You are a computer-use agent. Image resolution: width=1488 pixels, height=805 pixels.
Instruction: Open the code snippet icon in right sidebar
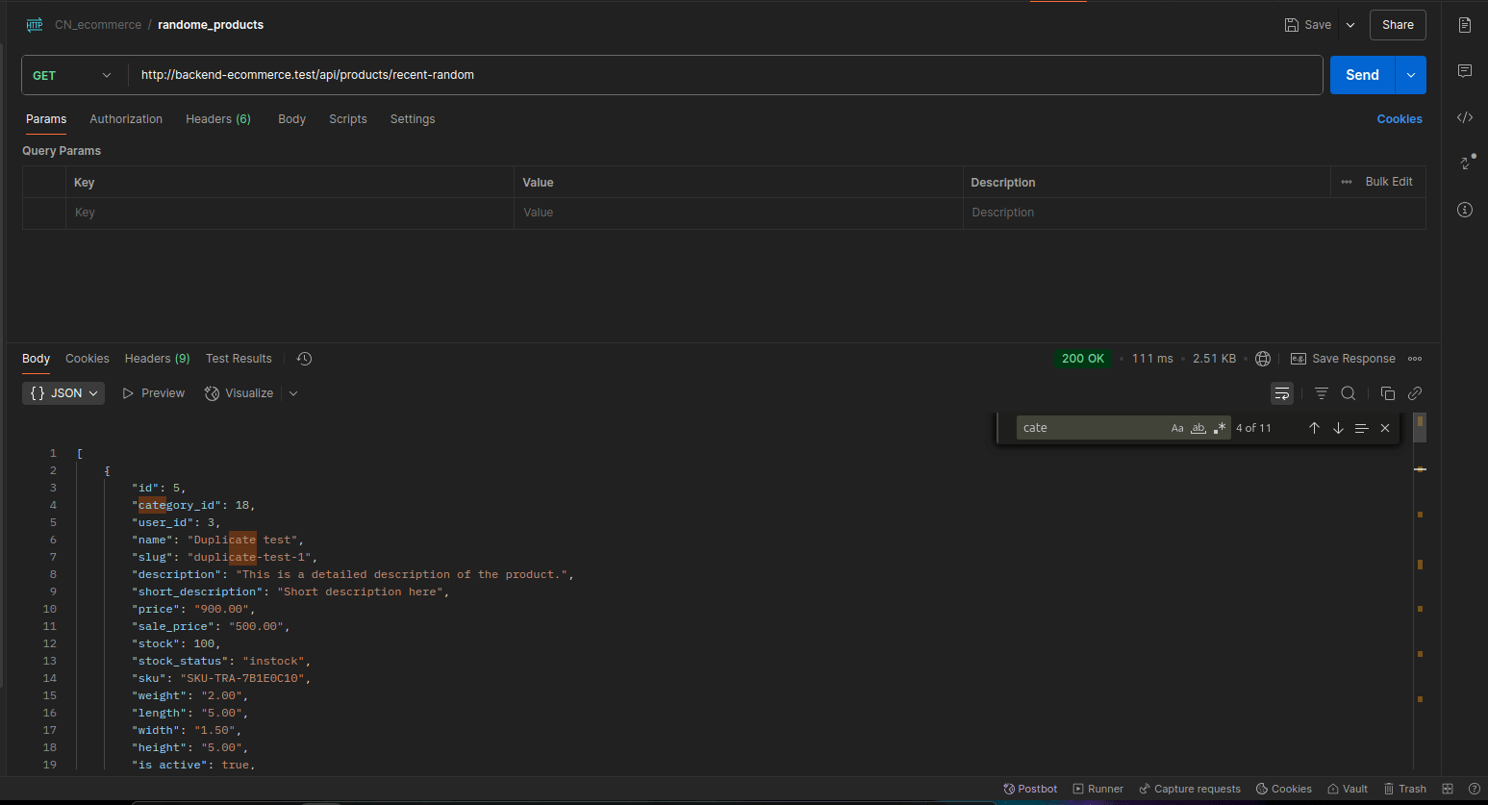click(1465, 117)
